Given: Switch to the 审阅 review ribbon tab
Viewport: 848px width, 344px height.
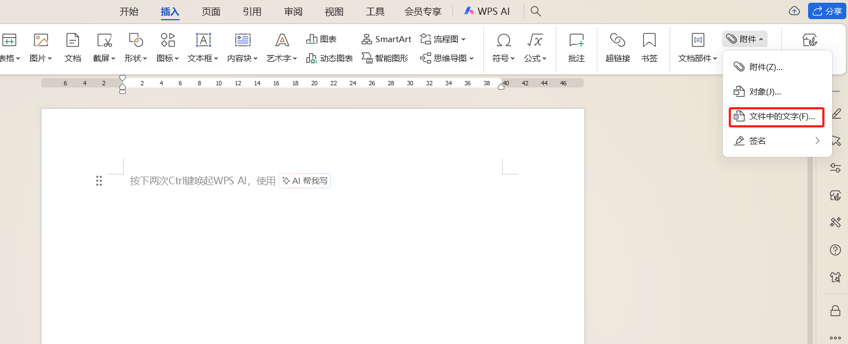Looking at the screenshot, I should [x=293, y=11].
